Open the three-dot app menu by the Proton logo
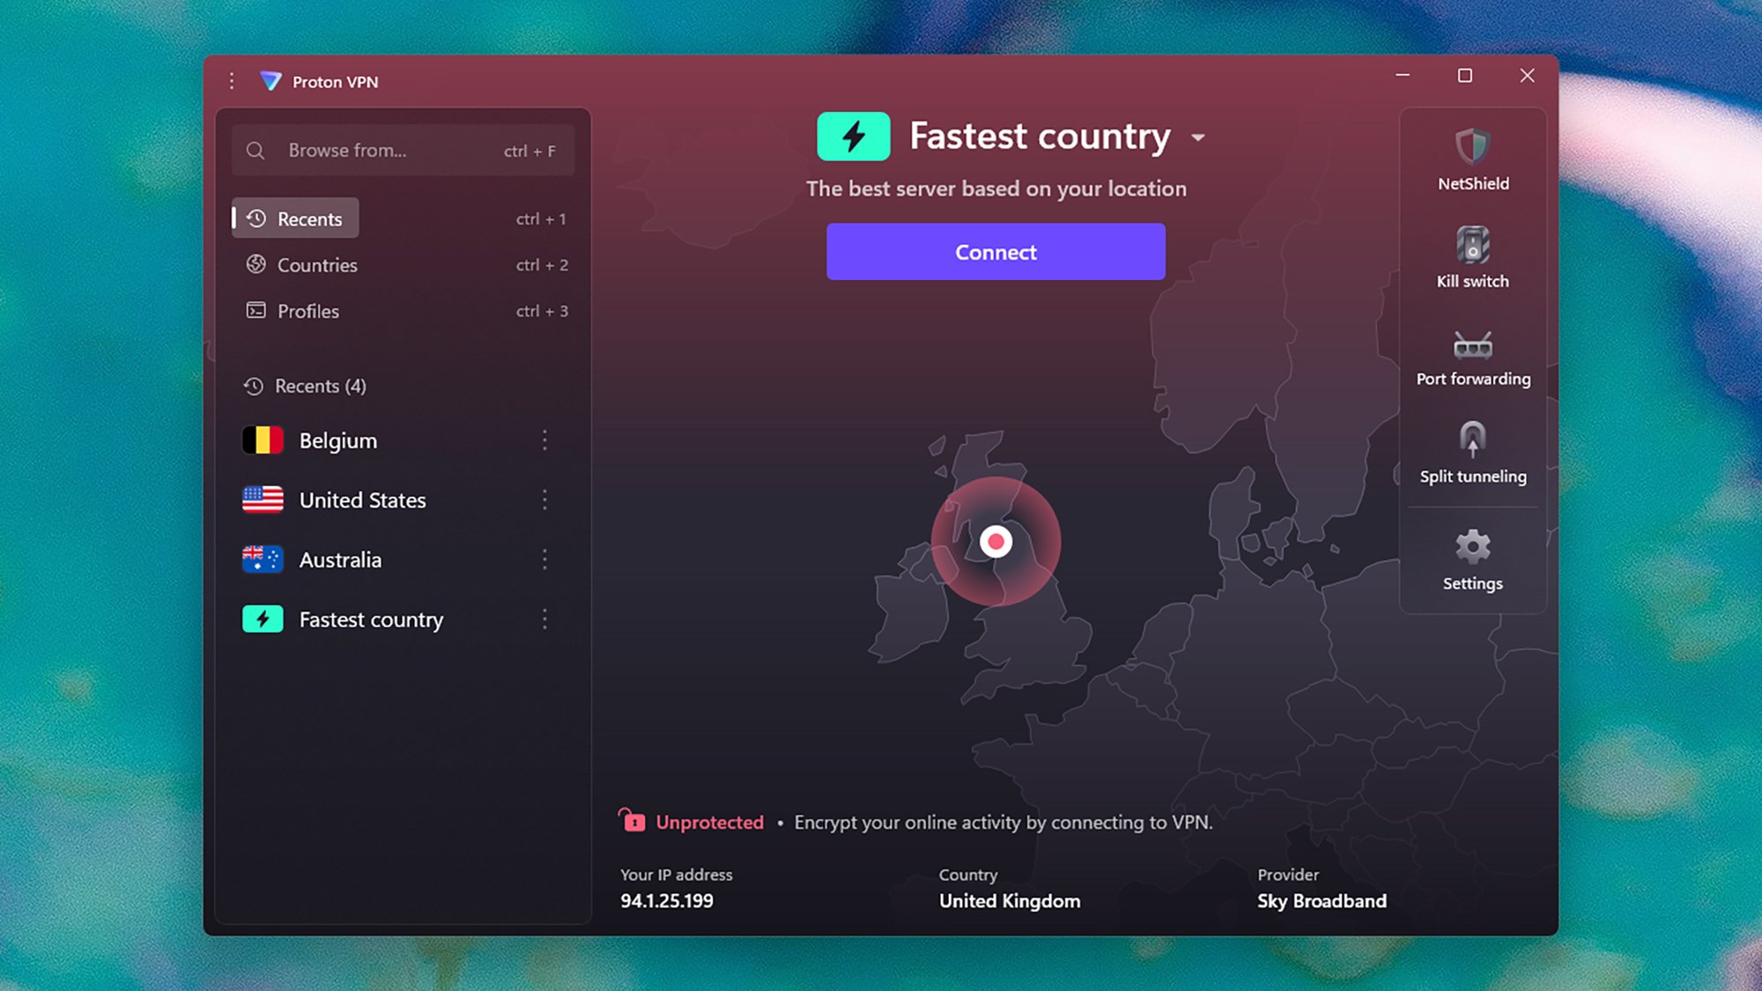 232,81
